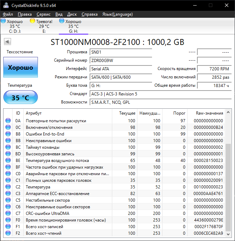
Task: Click the 7200 RPM rotation speed field
Action: [214, 69]
